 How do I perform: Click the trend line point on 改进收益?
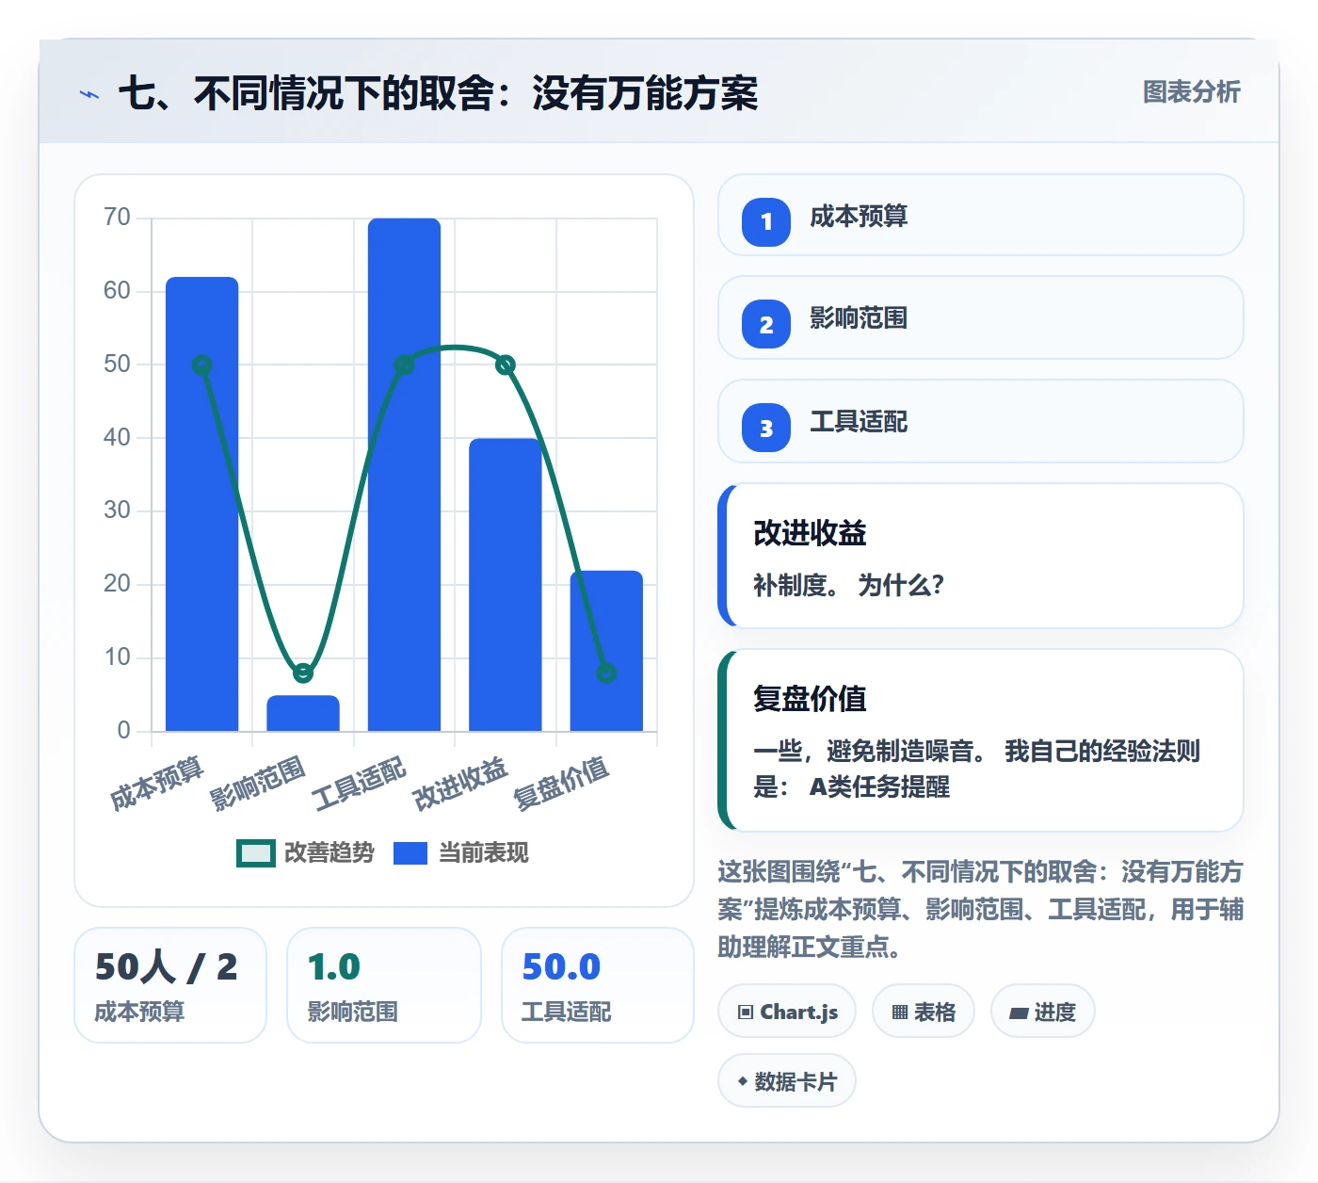(506, 365)
